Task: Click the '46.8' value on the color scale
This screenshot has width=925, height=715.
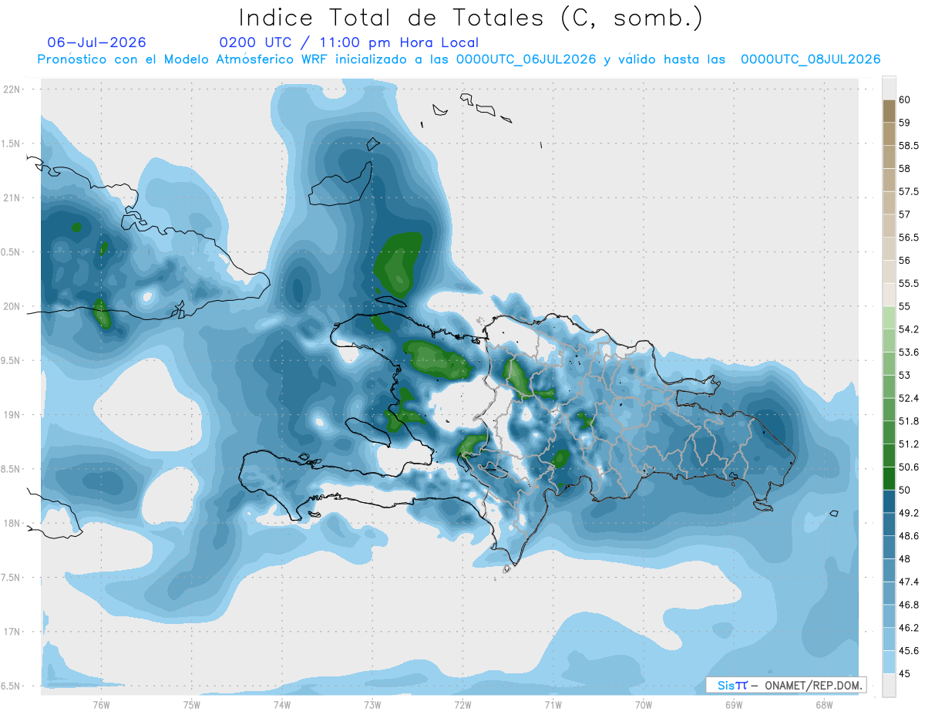Action: click(909, 605)
